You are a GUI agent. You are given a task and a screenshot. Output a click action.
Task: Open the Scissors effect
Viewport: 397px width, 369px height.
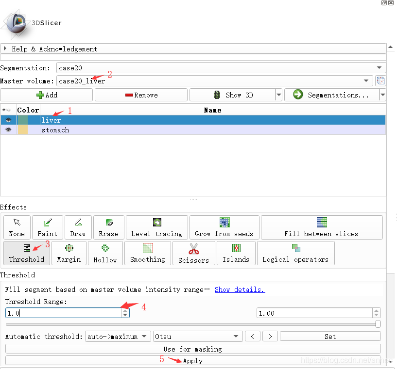[x=194, y=253]
